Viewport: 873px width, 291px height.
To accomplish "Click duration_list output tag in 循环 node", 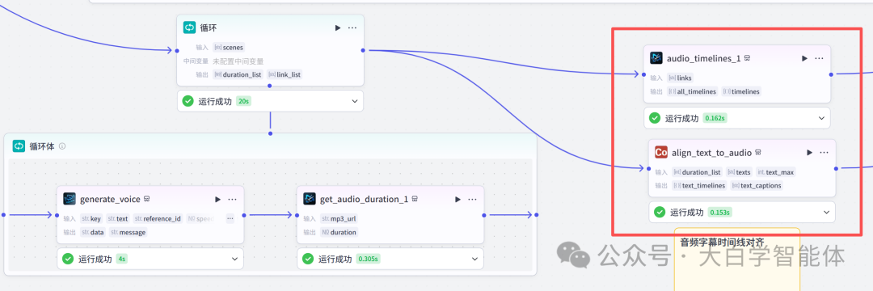I will pyautogui.click(x=238, y=74).
